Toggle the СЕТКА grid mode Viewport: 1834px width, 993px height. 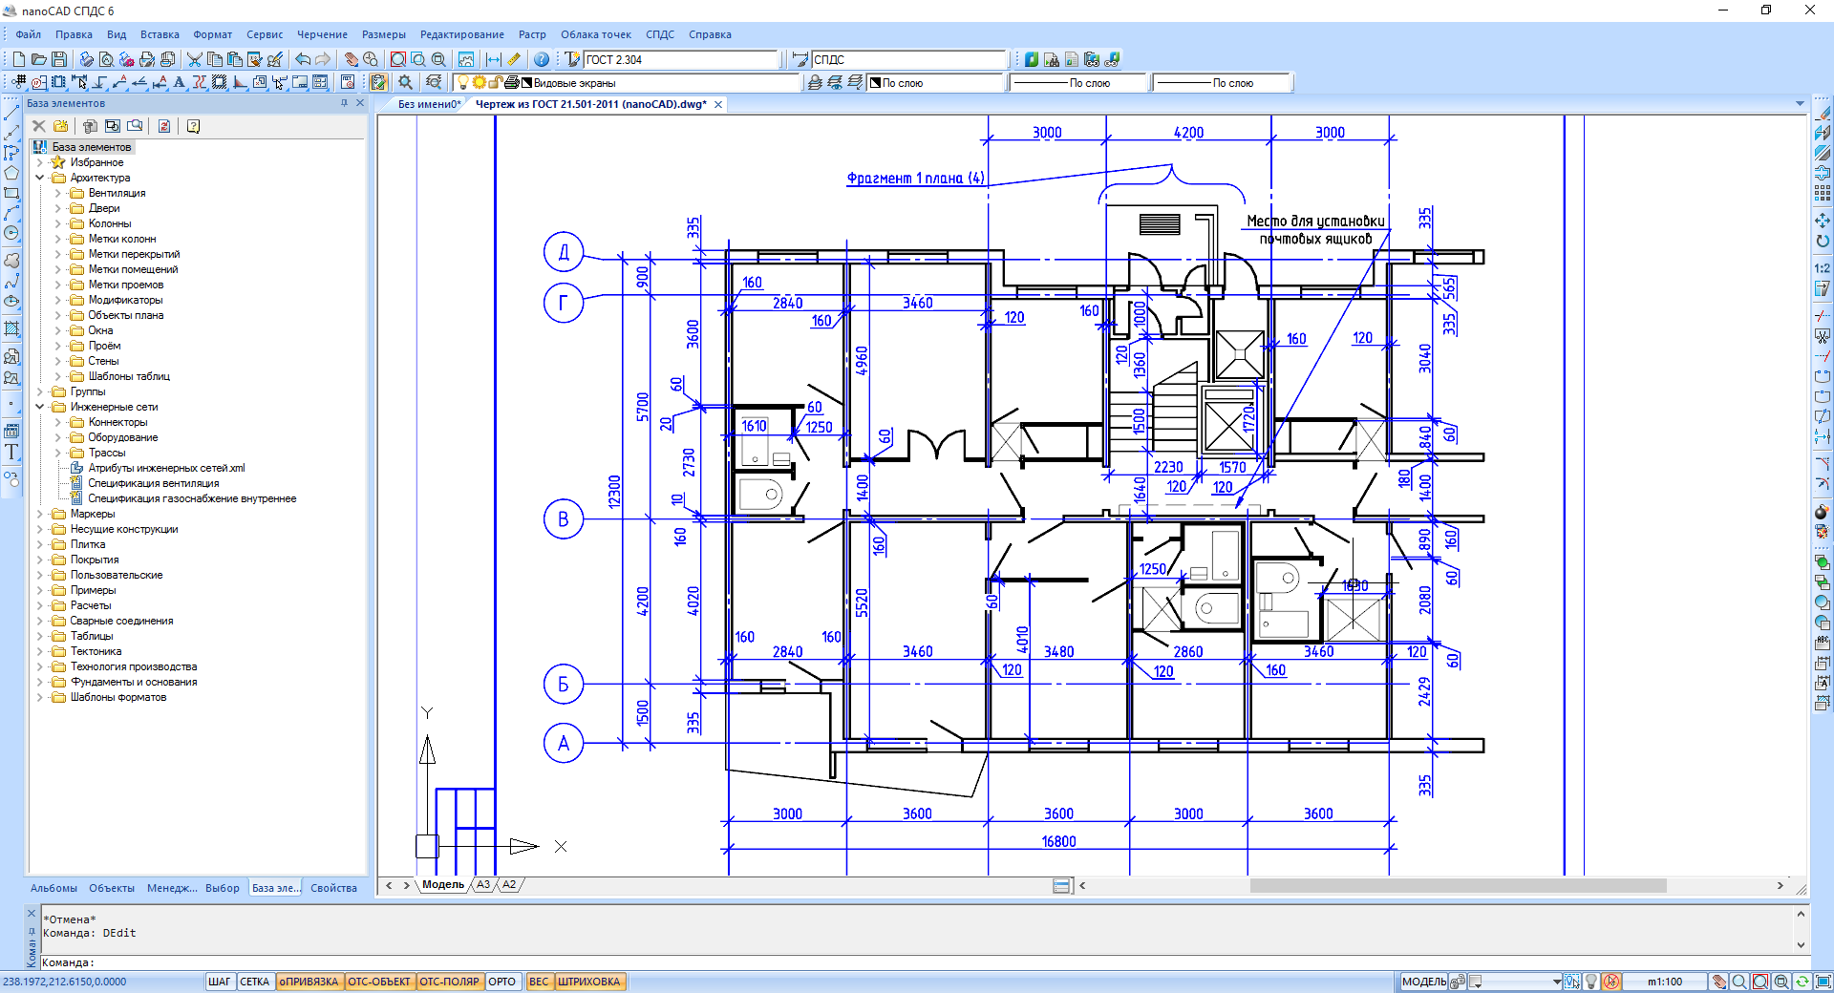click(254, 982)
